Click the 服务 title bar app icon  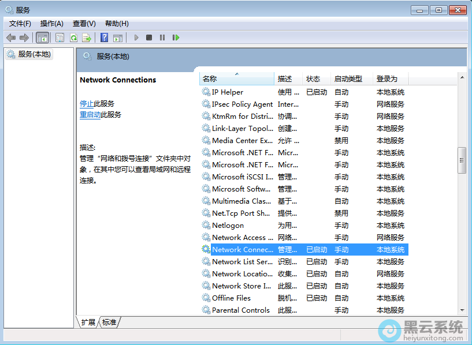(9, 10)
